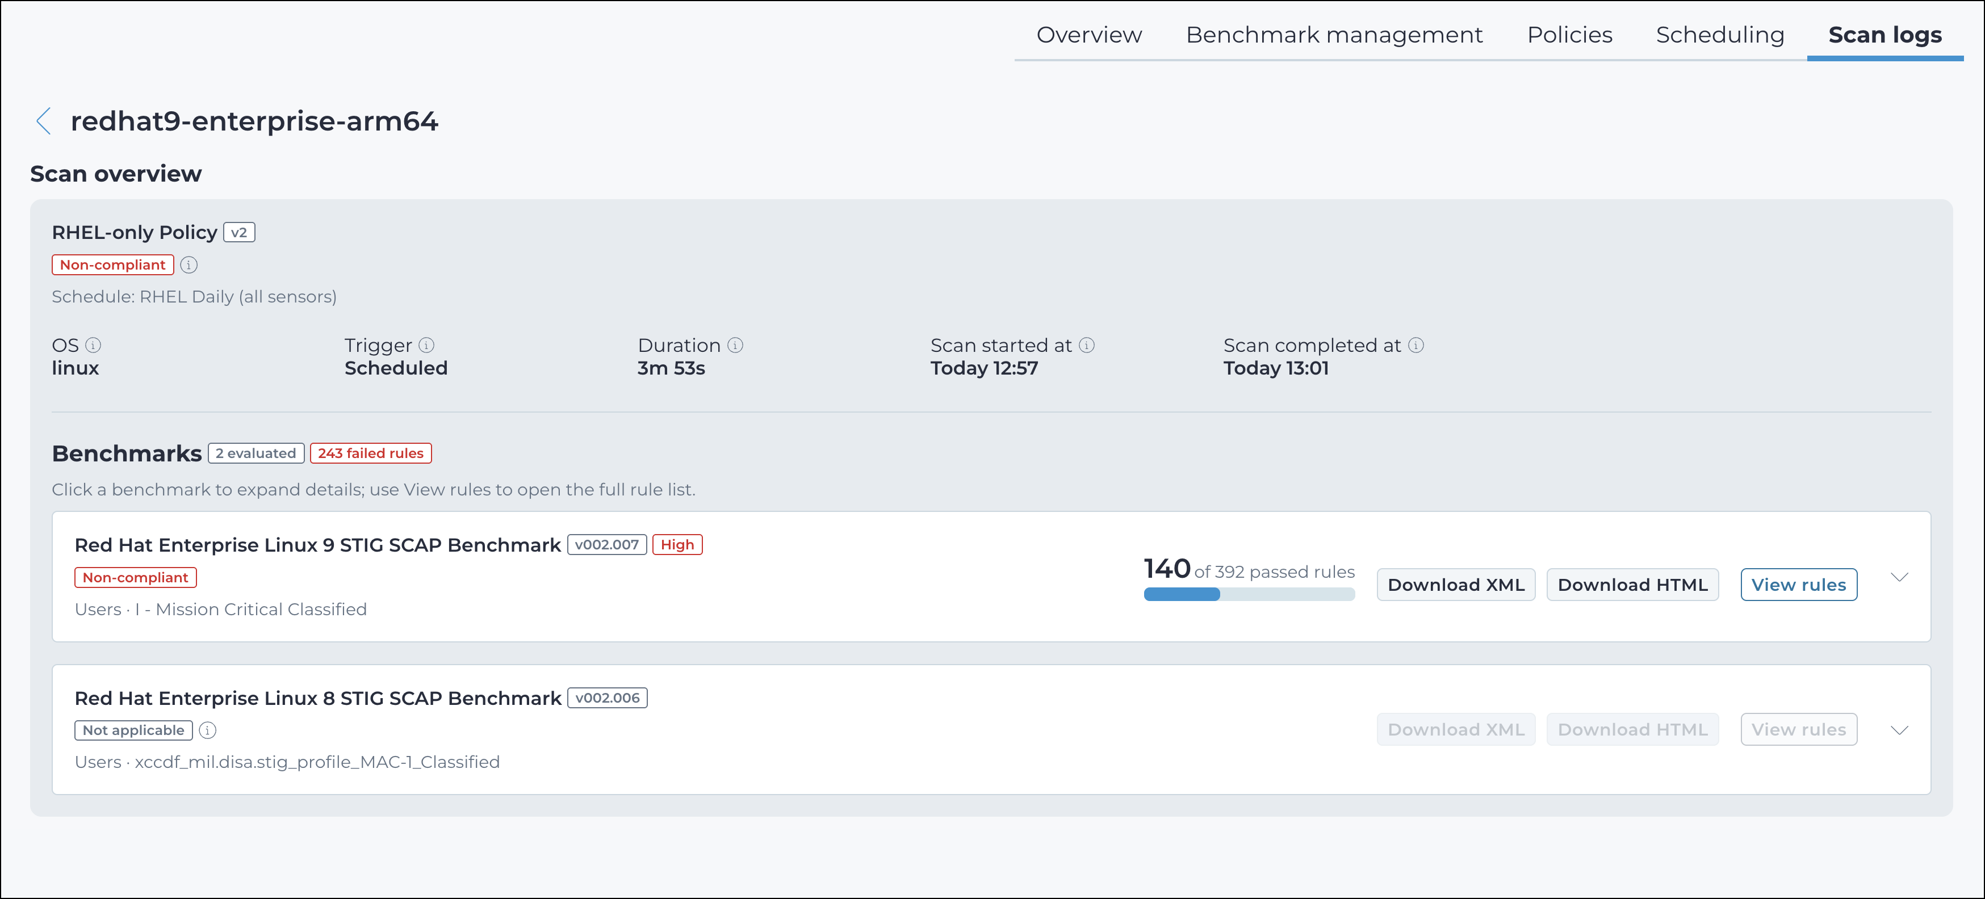Image resolution: width=1985 pixels, height=899 pixels.
Task: Open the Scheduling tab
Action: coord(1720,35)
